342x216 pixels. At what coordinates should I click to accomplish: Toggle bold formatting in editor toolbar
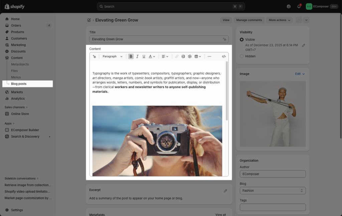[131, 57]
